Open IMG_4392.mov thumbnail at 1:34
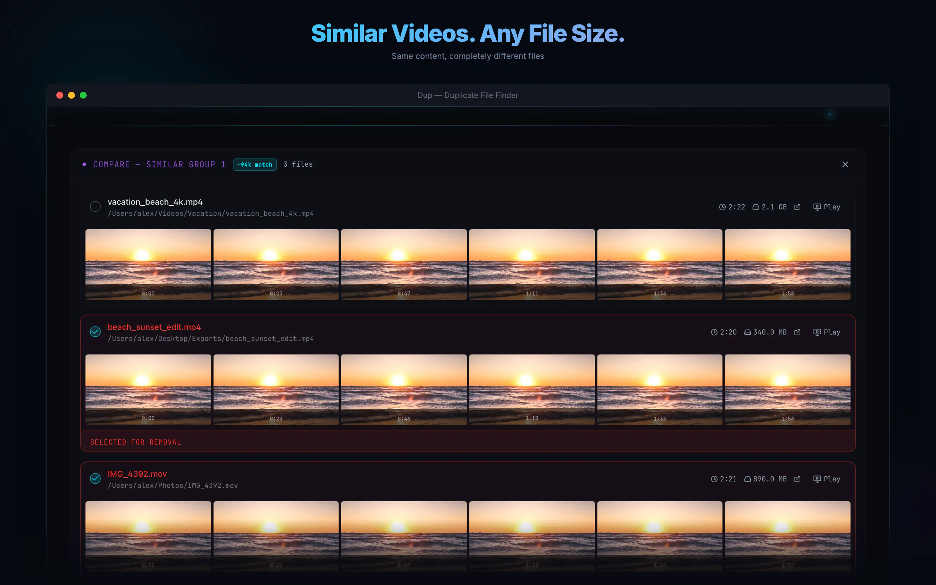This screenshot has height=585, width=936. (660, 536)
